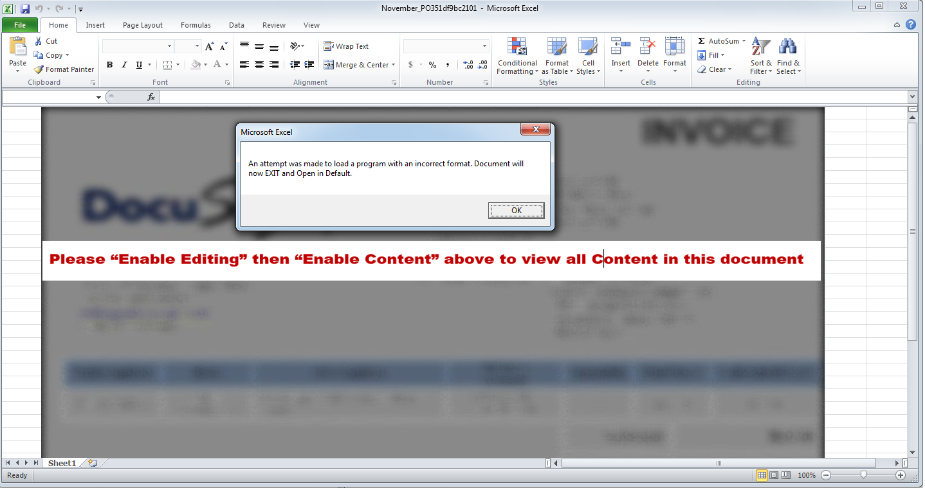
Task: Open Sort & Filter
Action: 762,56
